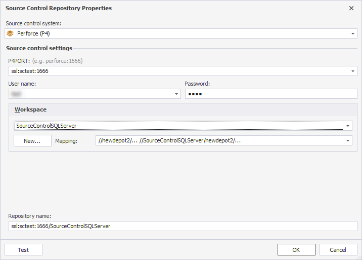Image resolution: width=362 pixels, height=260 pixels.
Task: Open the Workspace dropdown arrow
Action: click(348, 126)
